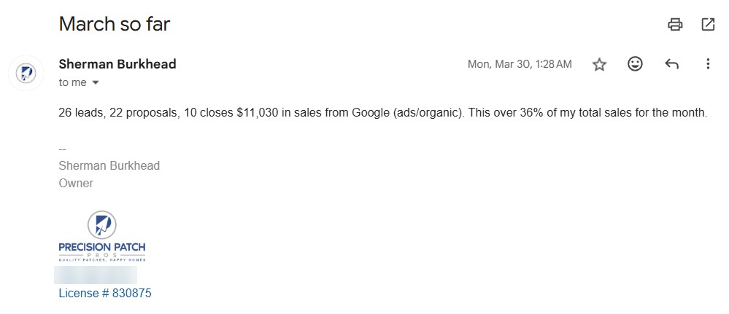Open the email in a new window
This screenshot has height=314, width=729.
pos(708,24)
